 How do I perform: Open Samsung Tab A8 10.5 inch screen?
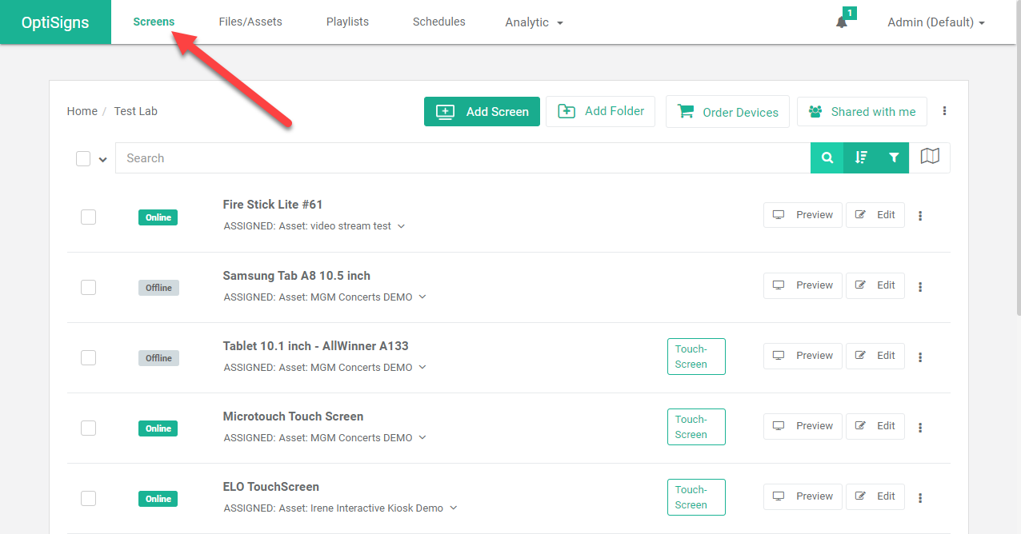[297, 276]
